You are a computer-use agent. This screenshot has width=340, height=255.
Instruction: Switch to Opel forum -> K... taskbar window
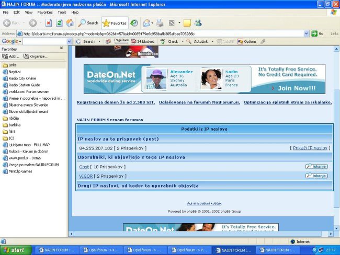point(101,250)
